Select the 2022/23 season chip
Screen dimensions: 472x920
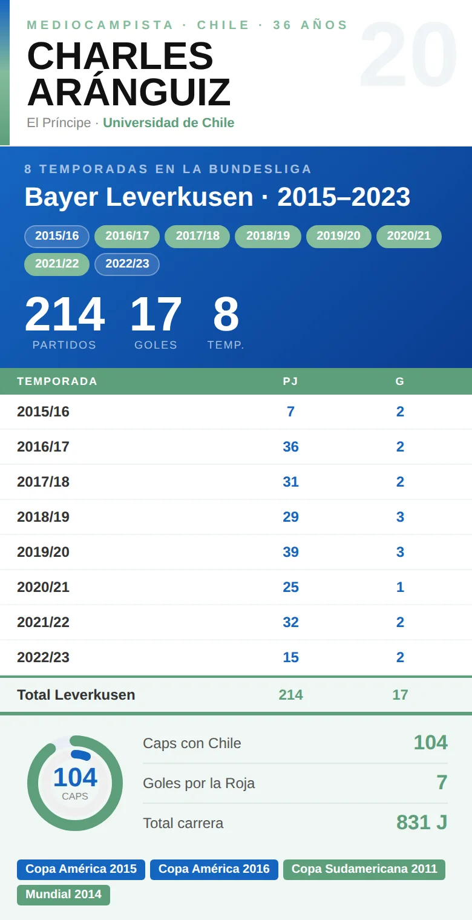tap(127, 264)
